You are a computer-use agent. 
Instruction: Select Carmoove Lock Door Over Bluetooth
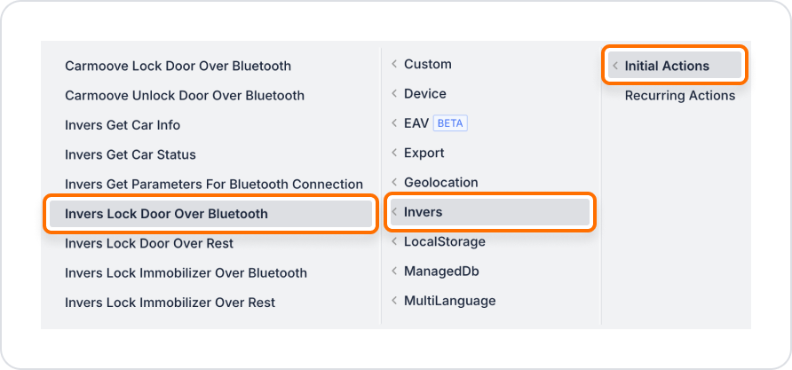pos(178,67)
